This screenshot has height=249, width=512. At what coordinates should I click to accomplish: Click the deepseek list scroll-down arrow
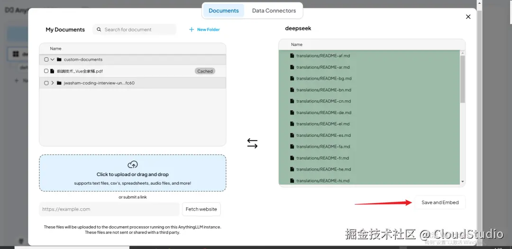(462, 181)
